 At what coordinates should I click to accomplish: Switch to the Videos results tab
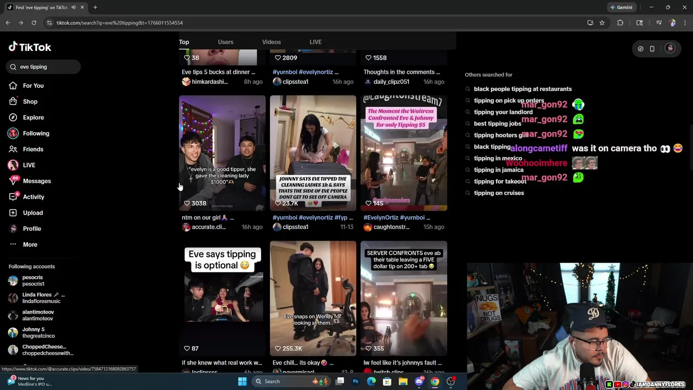point(271,42)
